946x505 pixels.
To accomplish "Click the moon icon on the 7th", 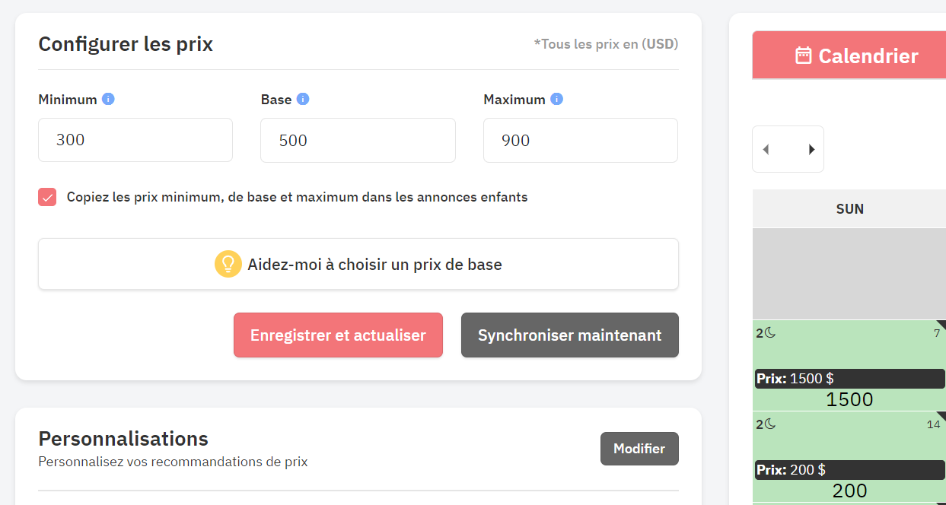I will click(770, 333).
